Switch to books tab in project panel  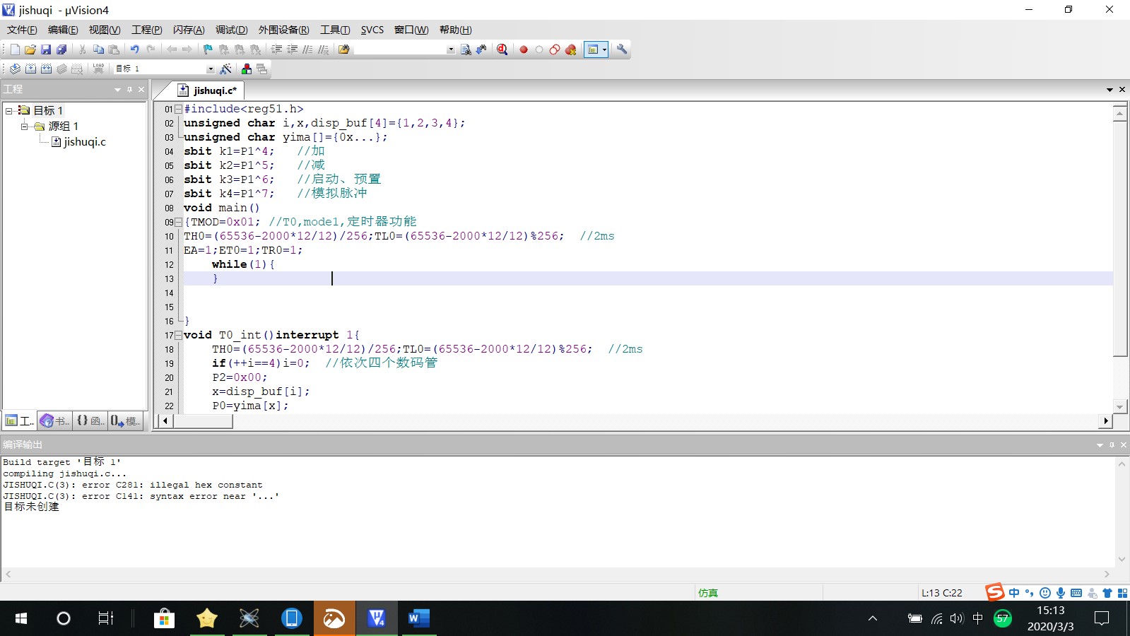click(x=55, y=421)
